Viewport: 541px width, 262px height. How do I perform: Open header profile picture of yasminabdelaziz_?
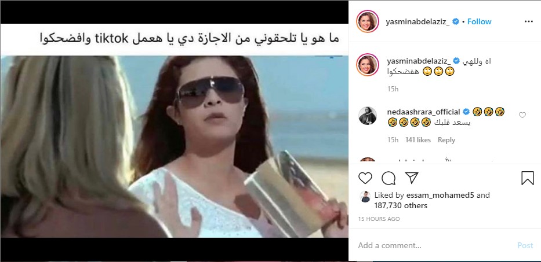368,21
